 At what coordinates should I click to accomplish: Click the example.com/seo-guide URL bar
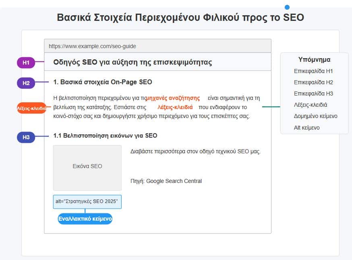coord(157,46)
